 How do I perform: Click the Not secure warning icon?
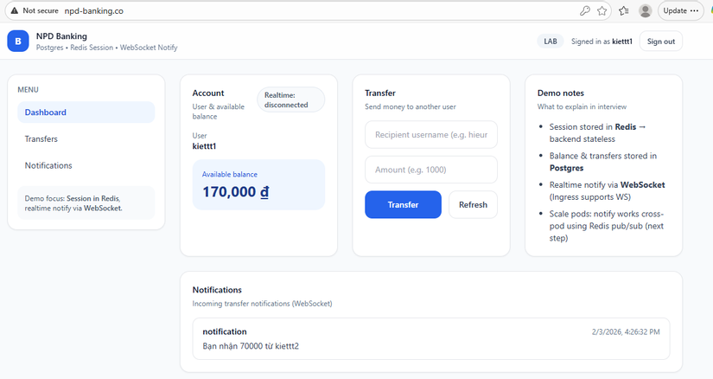click(14, 10)
